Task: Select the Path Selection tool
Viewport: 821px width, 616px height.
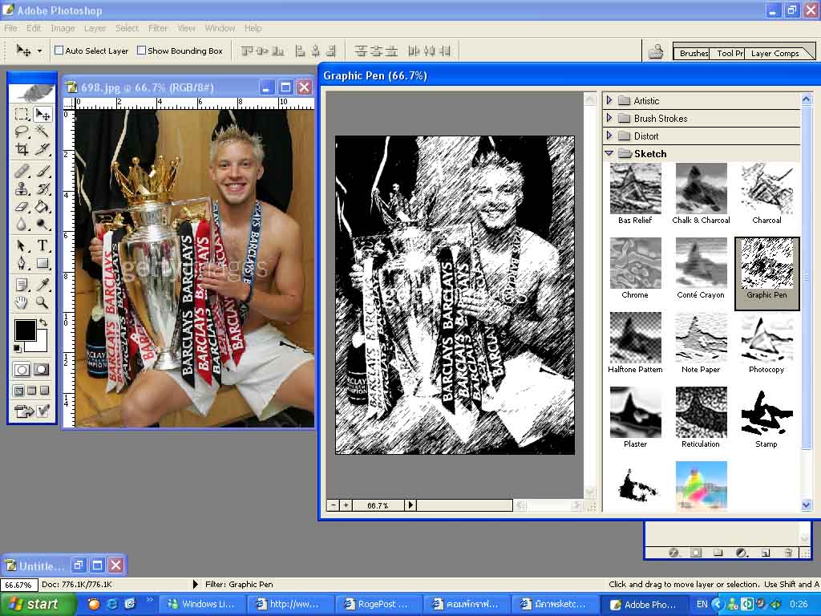Action: click(x=22, y=245)
